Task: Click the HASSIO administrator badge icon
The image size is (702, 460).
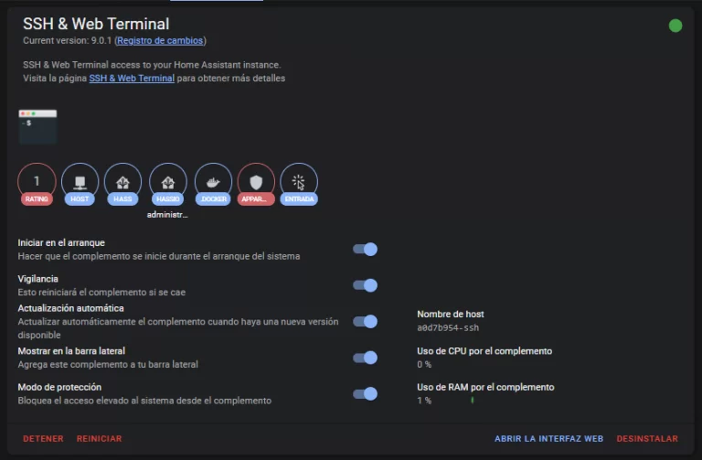Action: tap(167, 182)
